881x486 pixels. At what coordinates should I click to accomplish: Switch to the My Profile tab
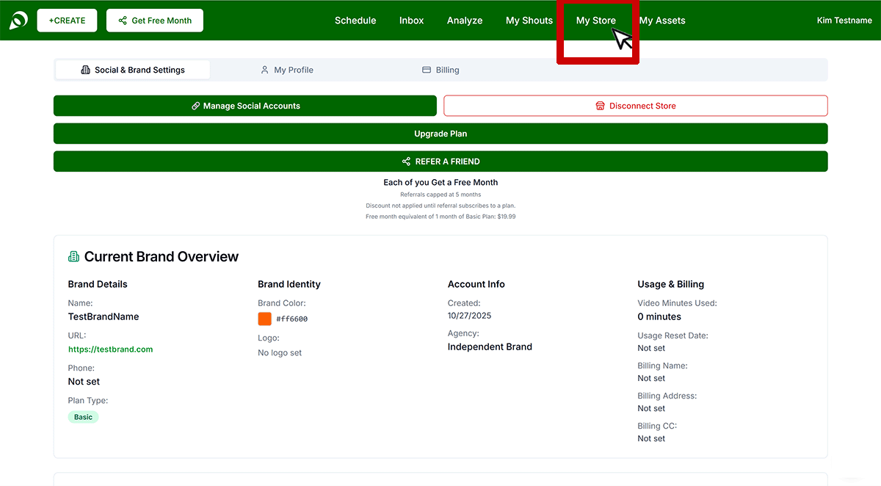[293, 70]
